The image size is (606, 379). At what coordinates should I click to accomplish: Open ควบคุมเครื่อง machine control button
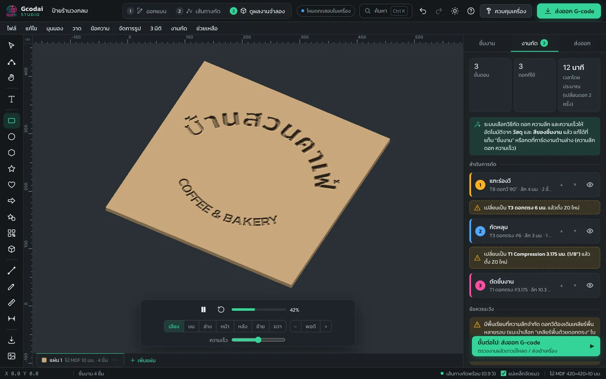(506, 11)
